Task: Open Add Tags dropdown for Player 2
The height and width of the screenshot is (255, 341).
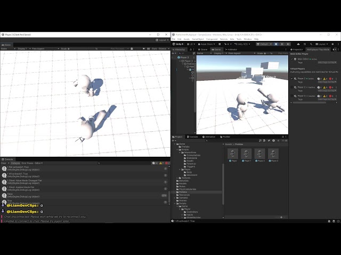Action: 327,82
